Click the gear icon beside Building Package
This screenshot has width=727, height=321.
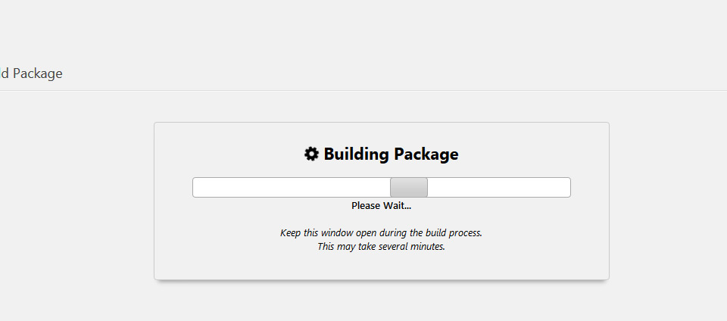point(311,154)
